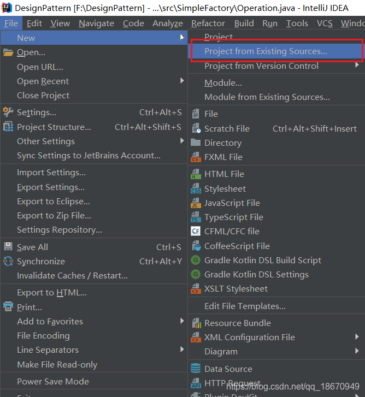
Task: Click the XML Configuration File icon
Action: [x=196, y=337]
